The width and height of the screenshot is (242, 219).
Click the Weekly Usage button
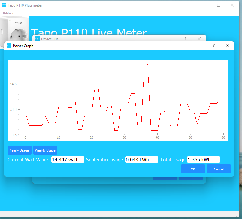pyautogui.click(x=45, y=150)
